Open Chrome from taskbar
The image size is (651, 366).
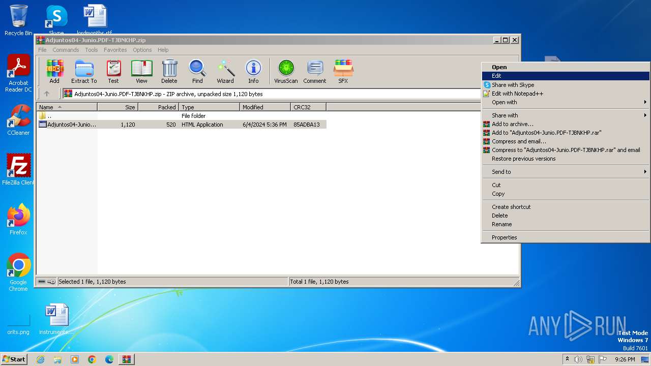click(92, 359)
